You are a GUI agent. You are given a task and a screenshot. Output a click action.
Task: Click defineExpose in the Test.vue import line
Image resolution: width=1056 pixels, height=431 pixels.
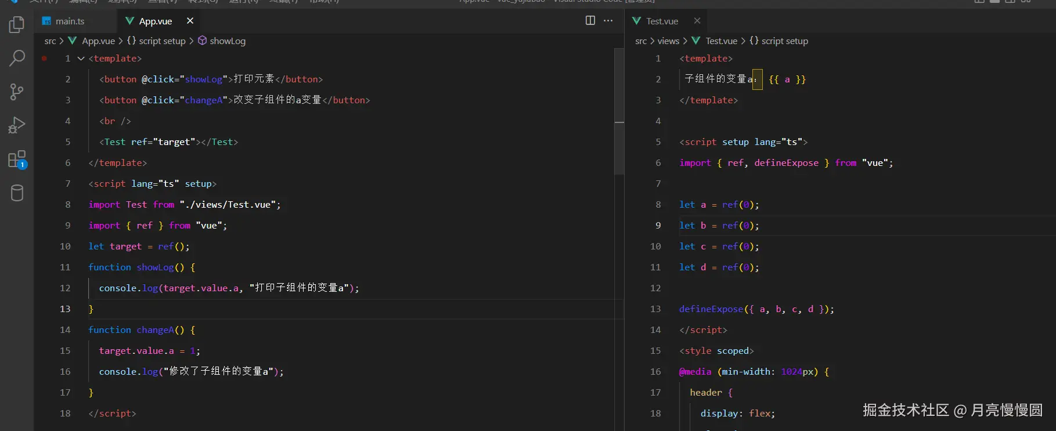(x=786, y=163)
